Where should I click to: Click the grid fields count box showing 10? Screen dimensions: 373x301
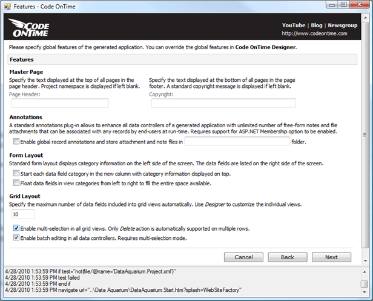(23, 214)
